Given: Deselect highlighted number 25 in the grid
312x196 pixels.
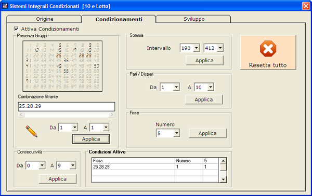Looking at the screenshot, I should 59,55.
